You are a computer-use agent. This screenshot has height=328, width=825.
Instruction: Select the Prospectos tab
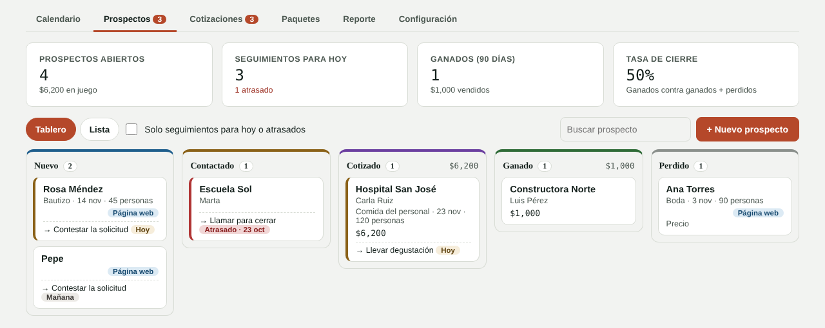(x=135, y=19)
